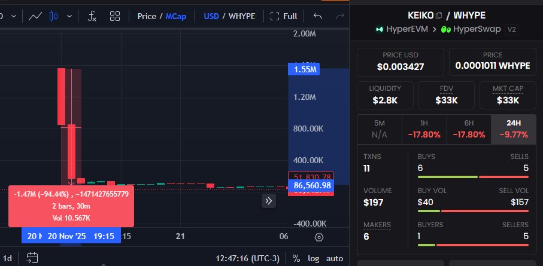Enter Full screen chart mode

coord(284,16)
